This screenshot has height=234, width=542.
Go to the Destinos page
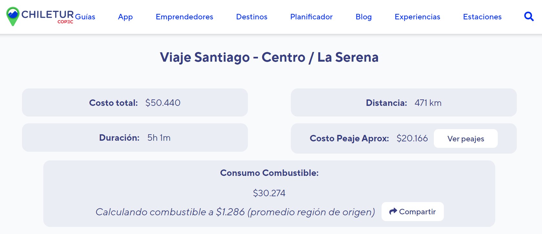[251, 17]
